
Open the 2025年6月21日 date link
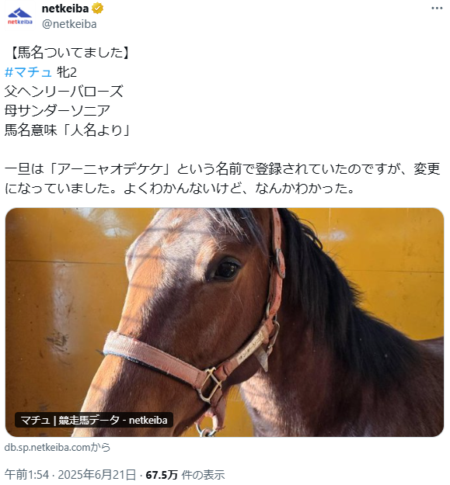point(97,474)
